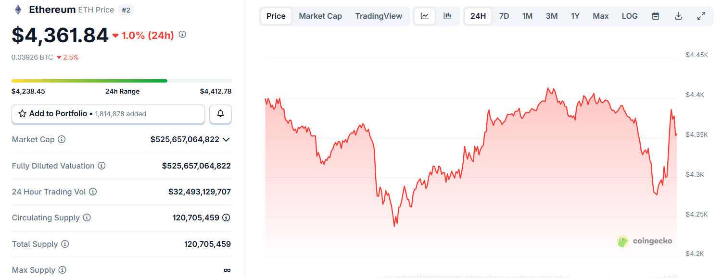Click the 24h Range progress bar
The height and width of the screenshot is (278, 722).
[x=122, y=81]
